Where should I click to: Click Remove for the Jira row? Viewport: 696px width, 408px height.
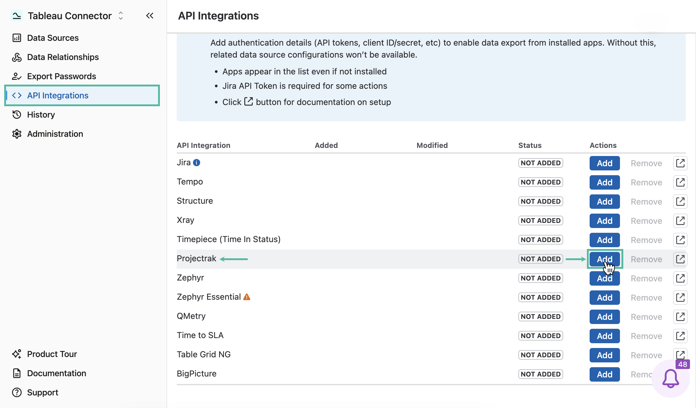point(646,163)
